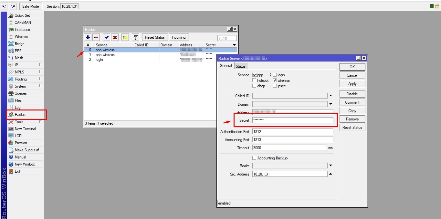Viewport: 441px width, 219px height.
Task: Click the Redo arrow icon
Action: 13,6
